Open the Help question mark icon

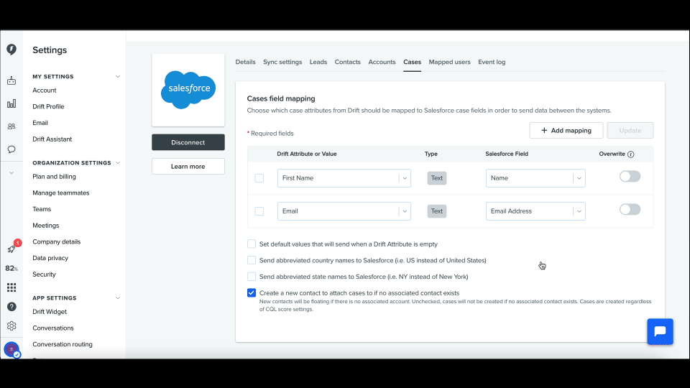(11, 307)
